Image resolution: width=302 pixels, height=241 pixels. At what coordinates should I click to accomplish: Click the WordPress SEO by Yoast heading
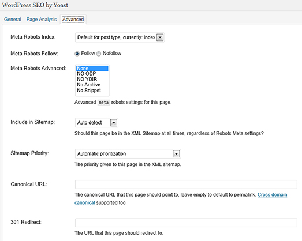[35, 5]
